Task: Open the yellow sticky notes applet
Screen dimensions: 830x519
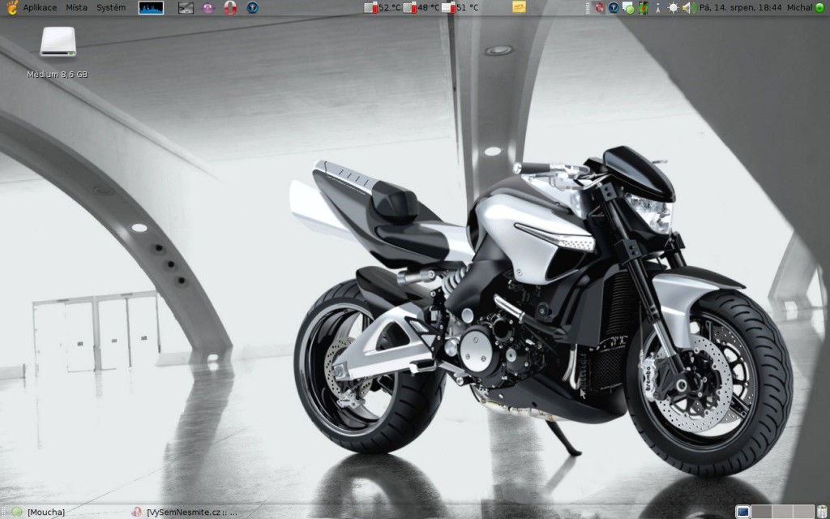Action: pyautogui.click(x=520, y=6)
